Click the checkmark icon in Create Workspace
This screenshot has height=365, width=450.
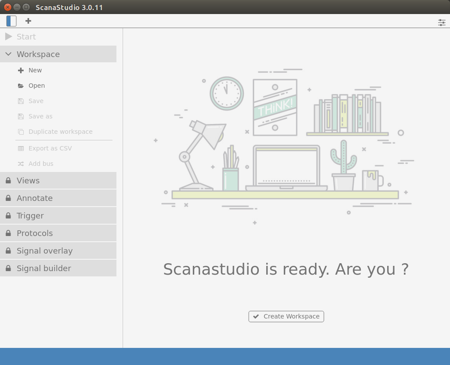point(256,316)
